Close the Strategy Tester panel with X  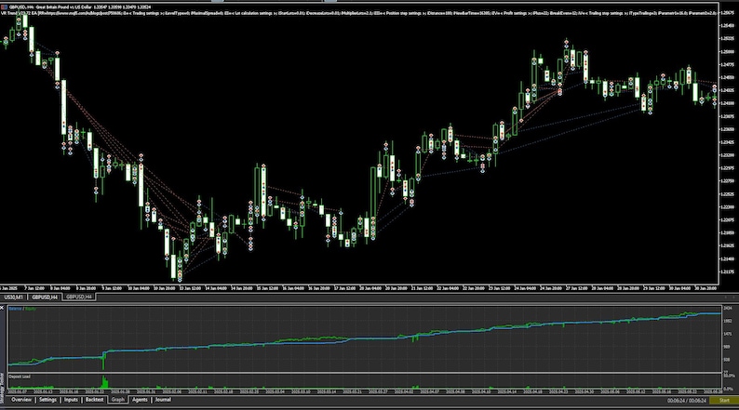tap(2, 308)
